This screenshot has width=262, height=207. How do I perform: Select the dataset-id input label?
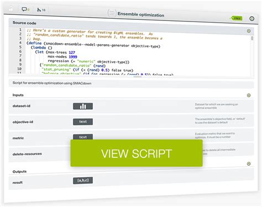point(22,106)
